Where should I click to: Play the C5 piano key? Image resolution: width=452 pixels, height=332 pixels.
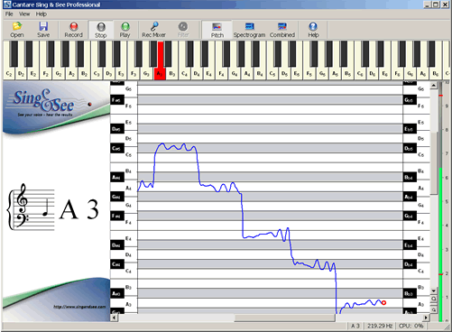[x=272, y=74]
